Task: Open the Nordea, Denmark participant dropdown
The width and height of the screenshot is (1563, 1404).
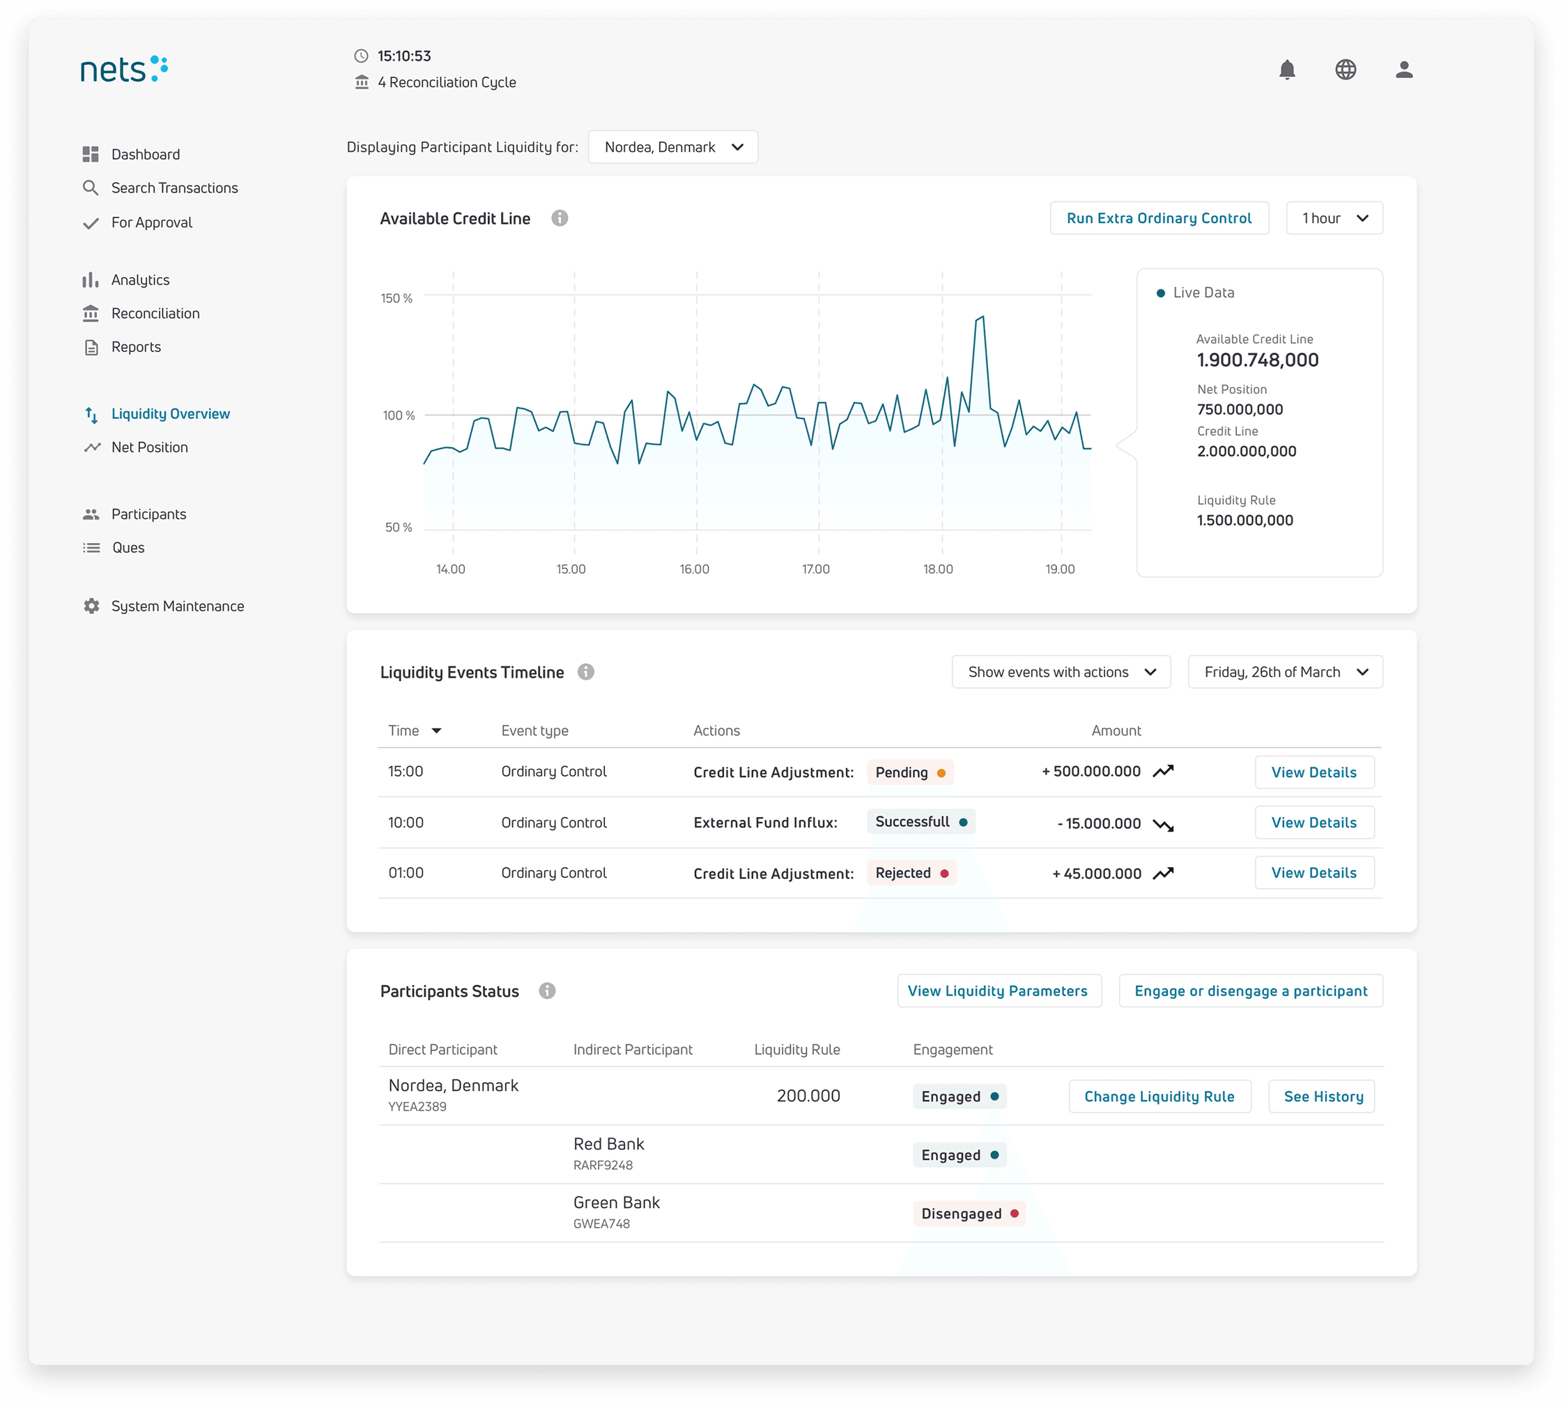Action: tap(672, 146)
